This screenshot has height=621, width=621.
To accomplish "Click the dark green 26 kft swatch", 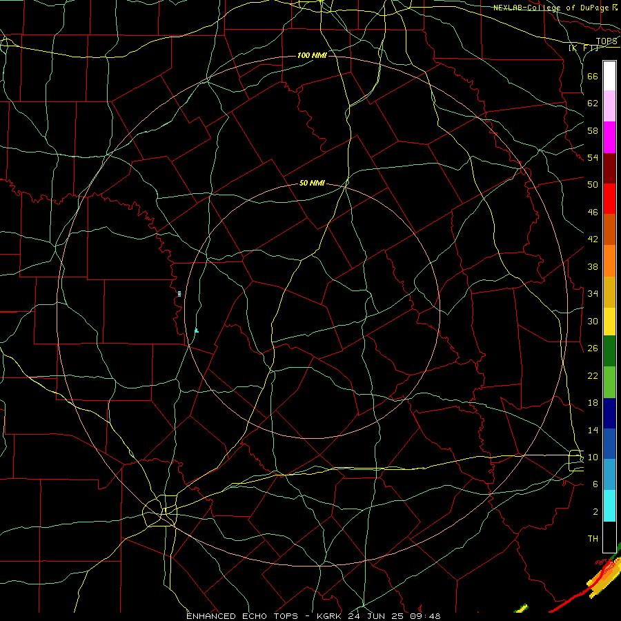I will (x=609, y=351).
